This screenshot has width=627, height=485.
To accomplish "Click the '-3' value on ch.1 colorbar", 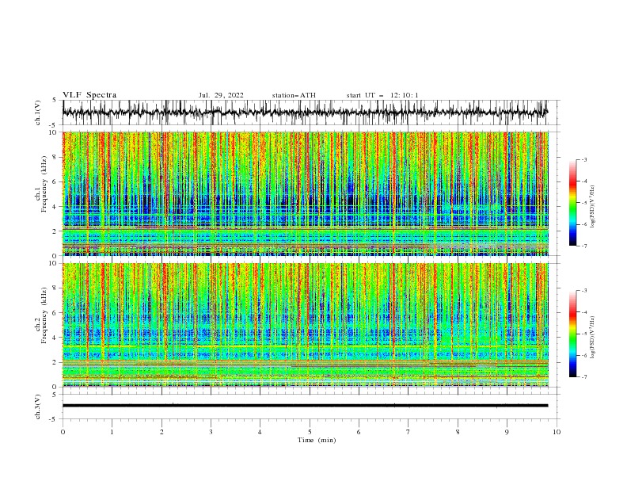I will [583, 159].
